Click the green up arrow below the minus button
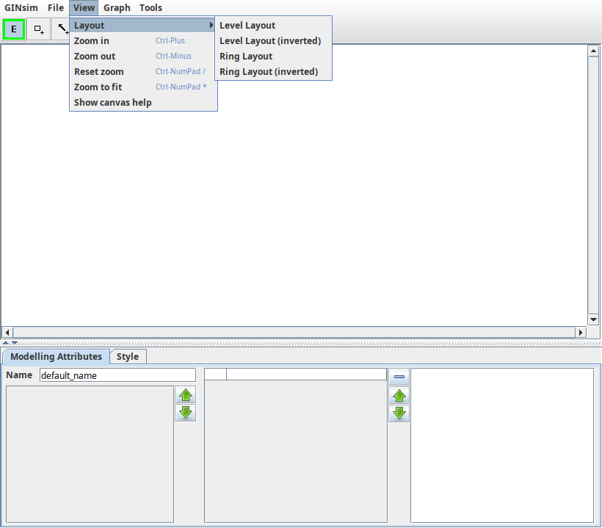602x528 pixels. [x=399, y=396]
